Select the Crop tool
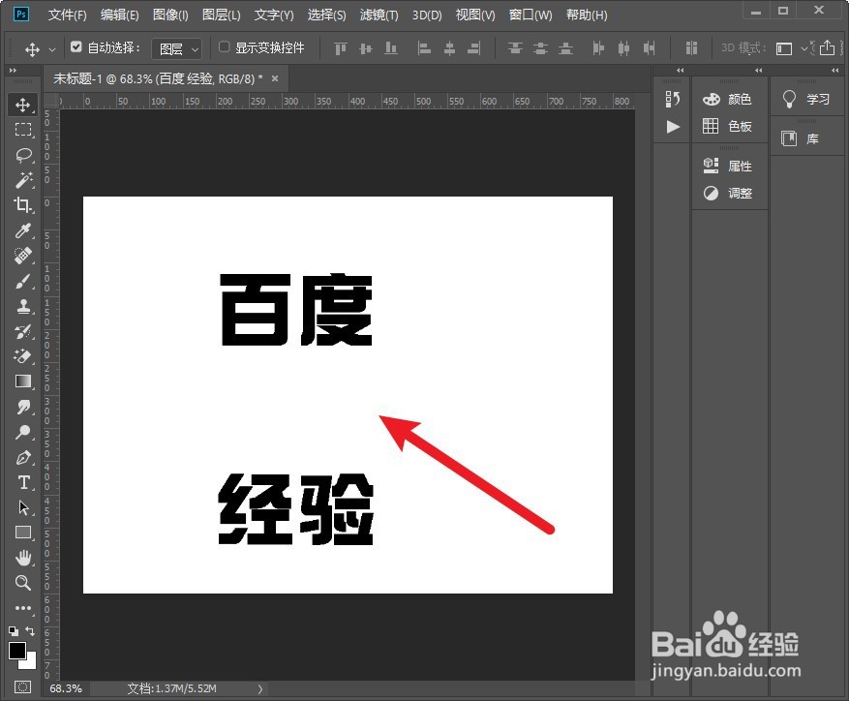This screenshot has width=849, height=701. pos(22,204)
